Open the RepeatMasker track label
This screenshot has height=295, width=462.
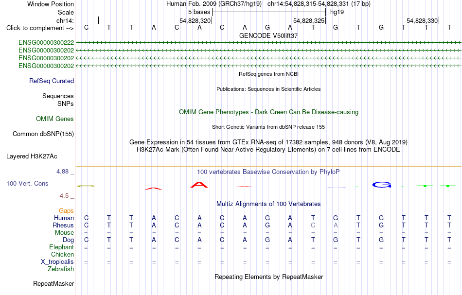tap(53, 283)
